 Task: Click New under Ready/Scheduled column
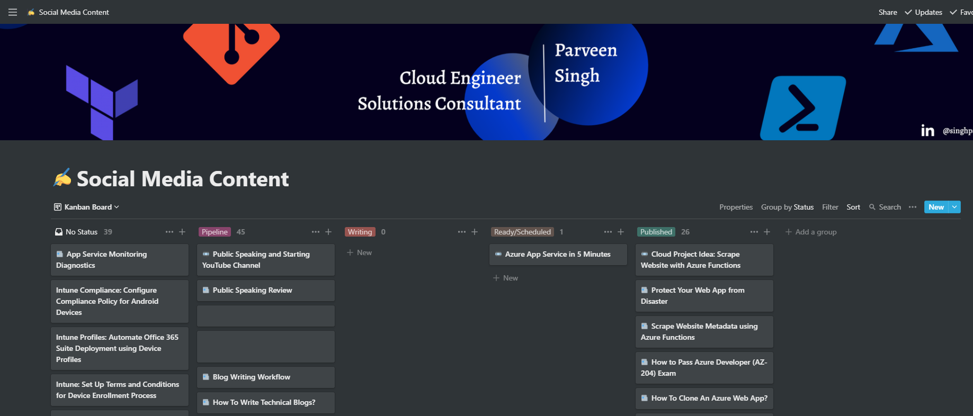pos(506,278)
